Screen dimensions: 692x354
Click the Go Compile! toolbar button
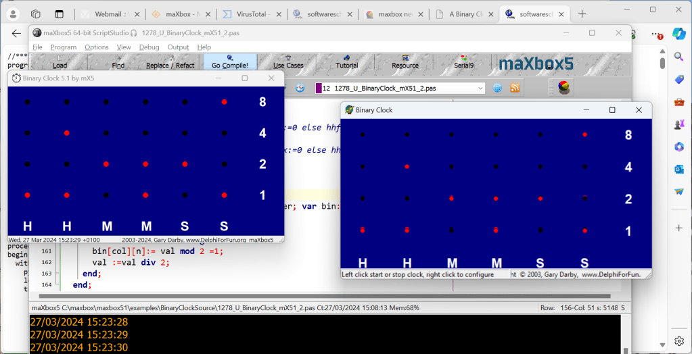tap(230, 62)
